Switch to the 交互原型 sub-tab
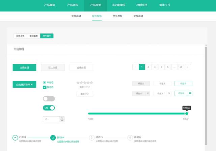This screenshot has height=151, width=216. tap(117, 16)
